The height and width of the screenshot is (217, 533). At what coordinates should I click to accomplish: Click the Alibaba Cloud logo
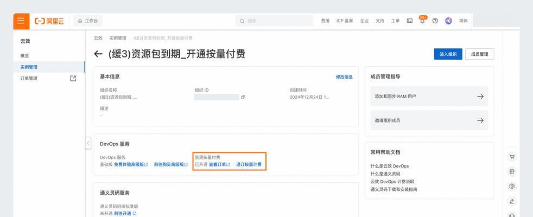(49, 21)
